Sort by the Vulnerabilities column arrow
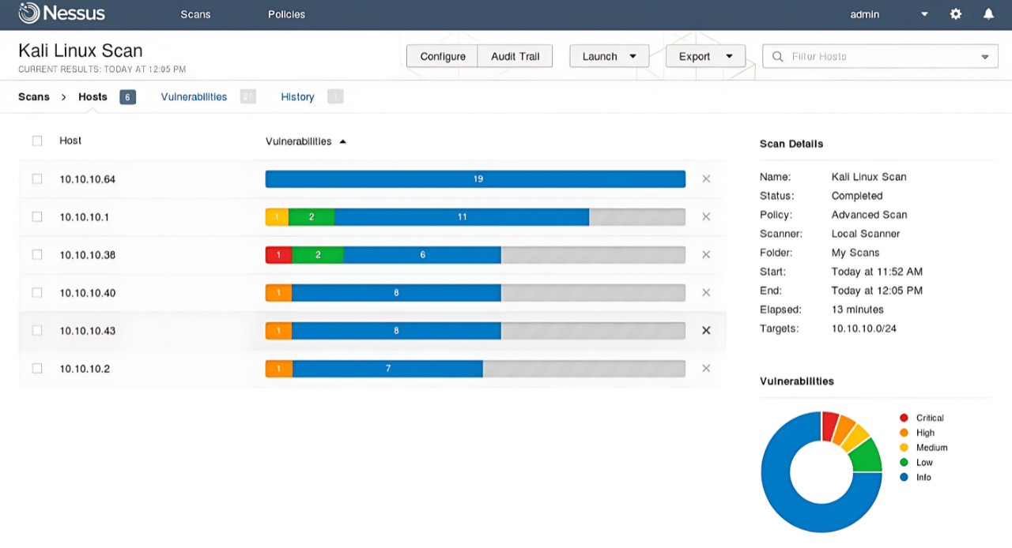The width and height of the screenshot is (1012, 548). pyautogui.click(x=343, y=142)
